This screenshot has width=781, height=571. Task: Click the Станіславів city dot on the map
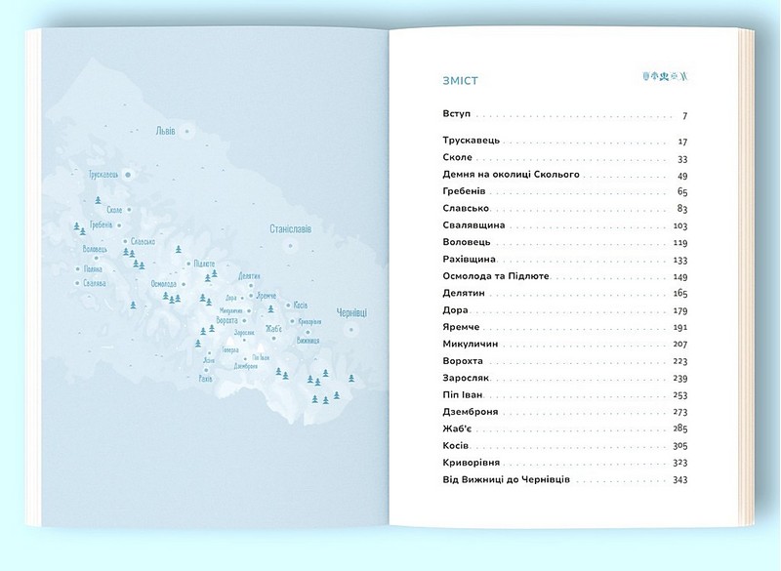289,244
